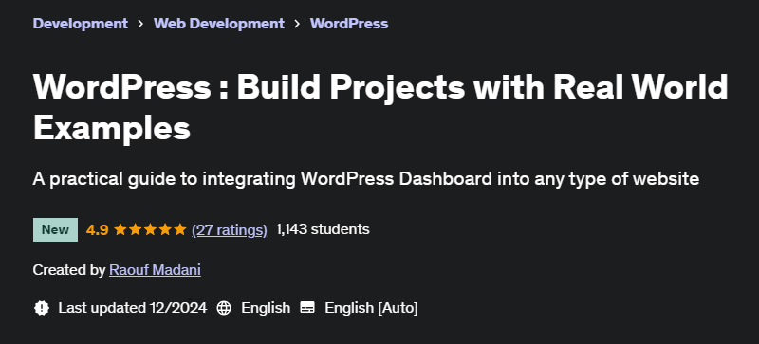The height and width of the screenshot is (344, 759).
Task: Click the last updated alert badge icon
Action: [42, 308]
